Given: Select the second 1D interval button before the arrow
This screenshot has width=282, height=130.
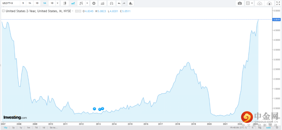Looking at the screenshot, I should pyautogui.click(x=52, y=3).
